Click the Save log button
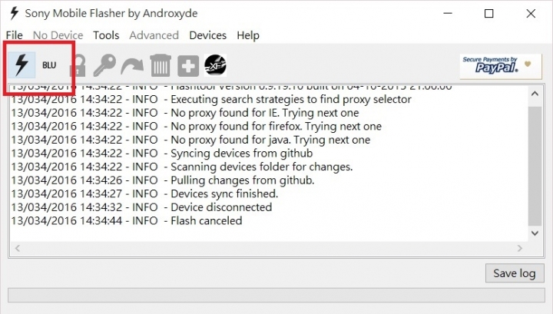The height and width of the screenshot is (314, 553). click(515, 273)
